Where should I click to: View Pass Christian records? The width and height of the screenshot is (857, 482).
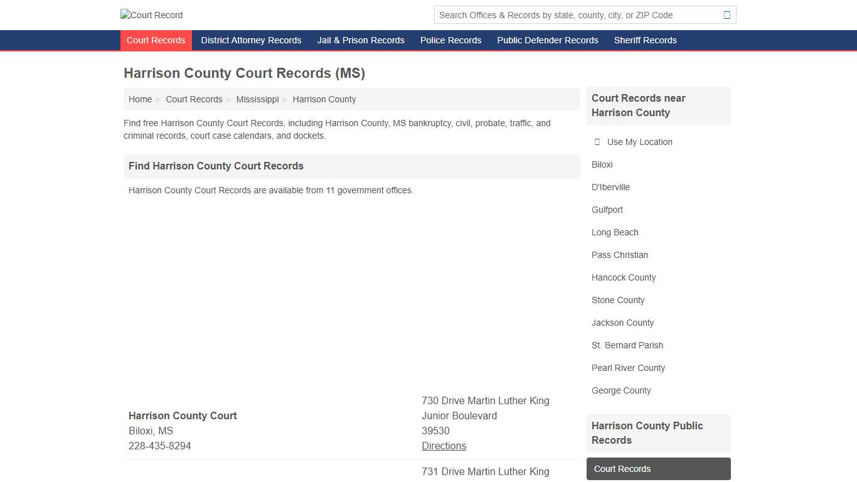pyautogui.click(x=620, y=255)
